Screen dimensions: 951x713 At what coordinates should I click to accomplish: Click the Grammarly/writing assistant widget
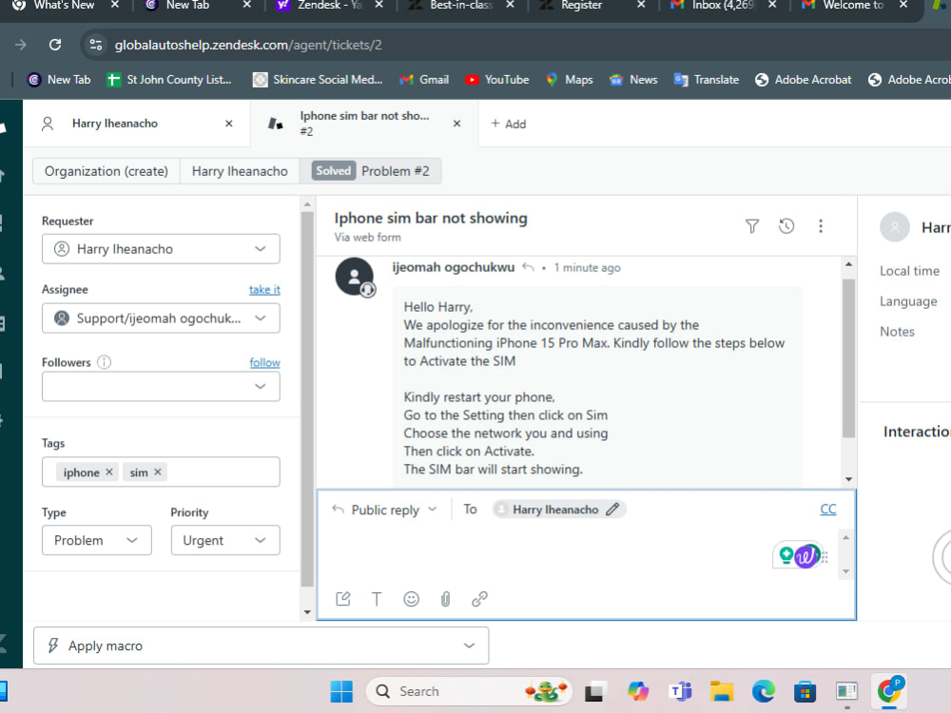coord(800,555)
